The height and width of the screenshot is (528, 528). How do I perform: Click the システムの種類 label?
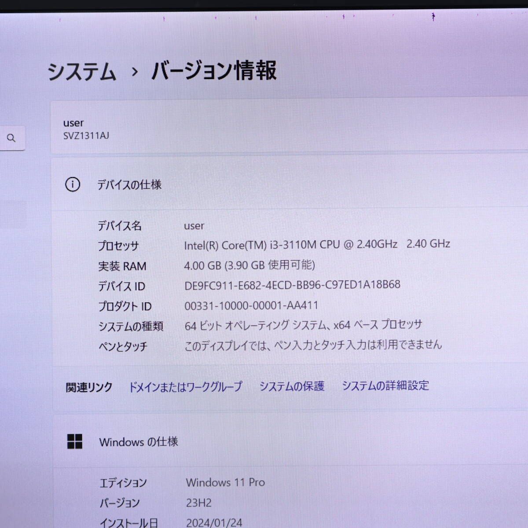(x=131, y=326)
